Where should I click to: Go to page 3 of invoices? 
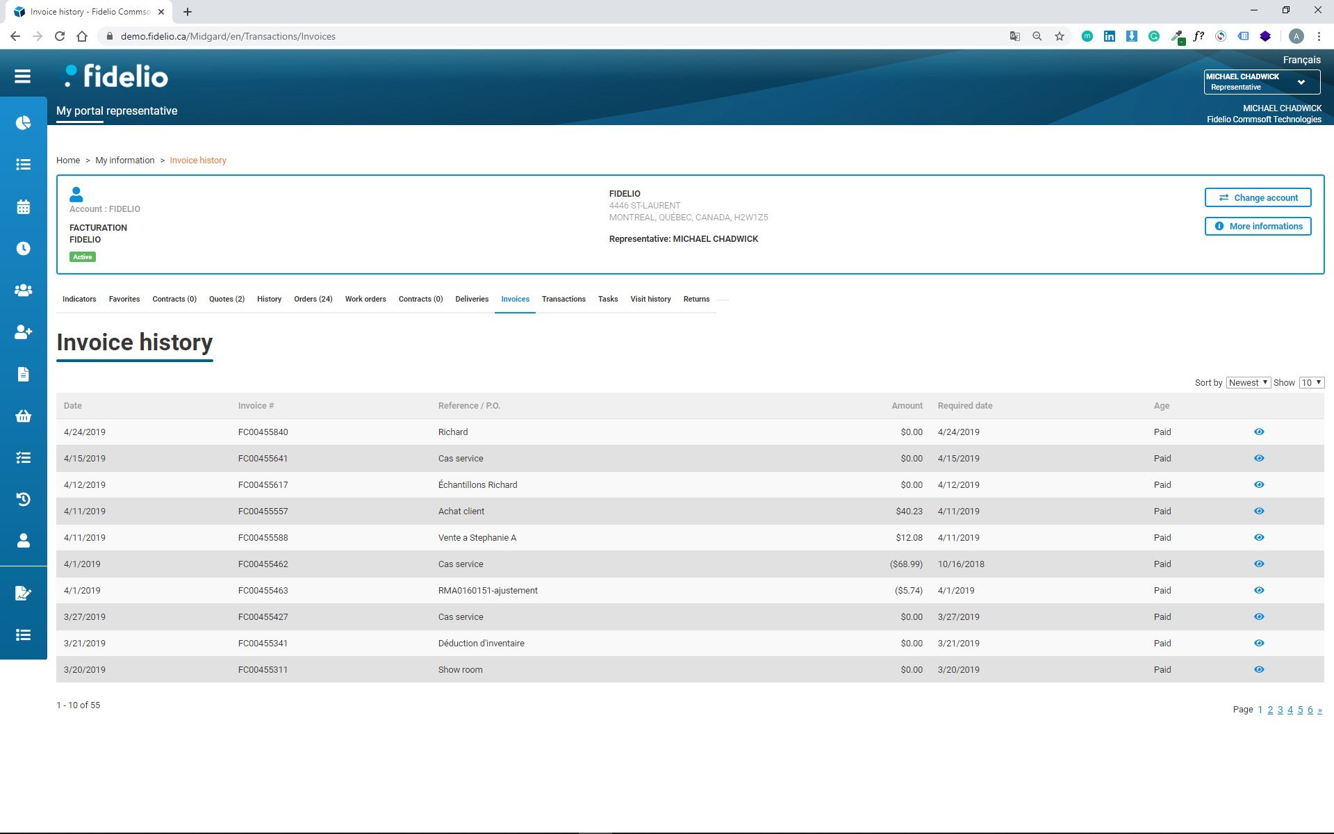(x=1280, y=710)
